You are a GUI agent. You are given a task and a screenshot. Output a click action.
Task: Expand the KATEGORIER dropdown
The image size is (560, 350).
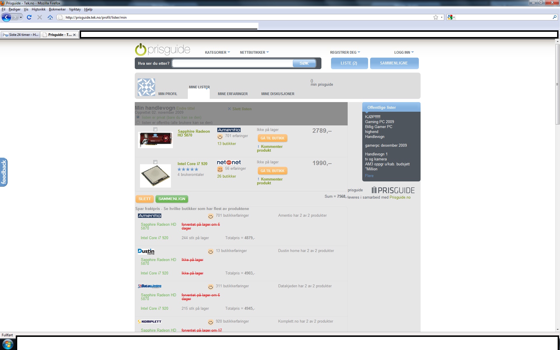tap(218, 52)
